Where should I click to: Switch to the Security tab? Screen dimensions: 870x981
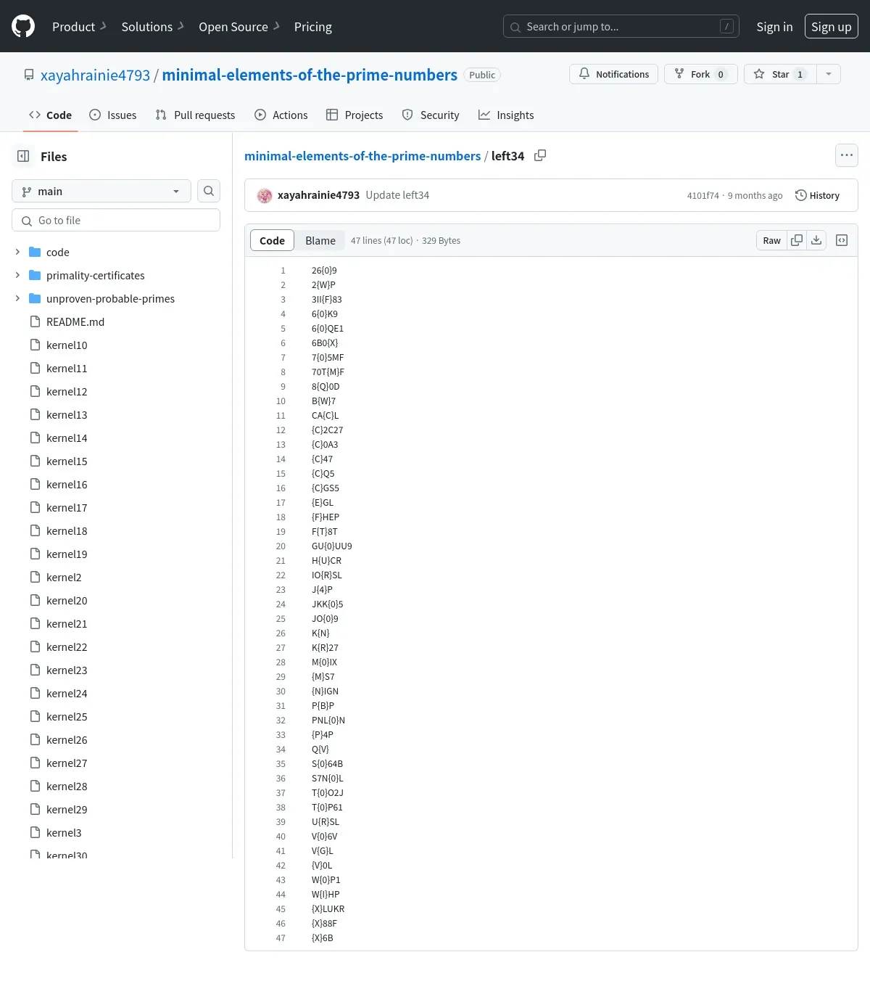pyautogui.click(x=431, y=115)
